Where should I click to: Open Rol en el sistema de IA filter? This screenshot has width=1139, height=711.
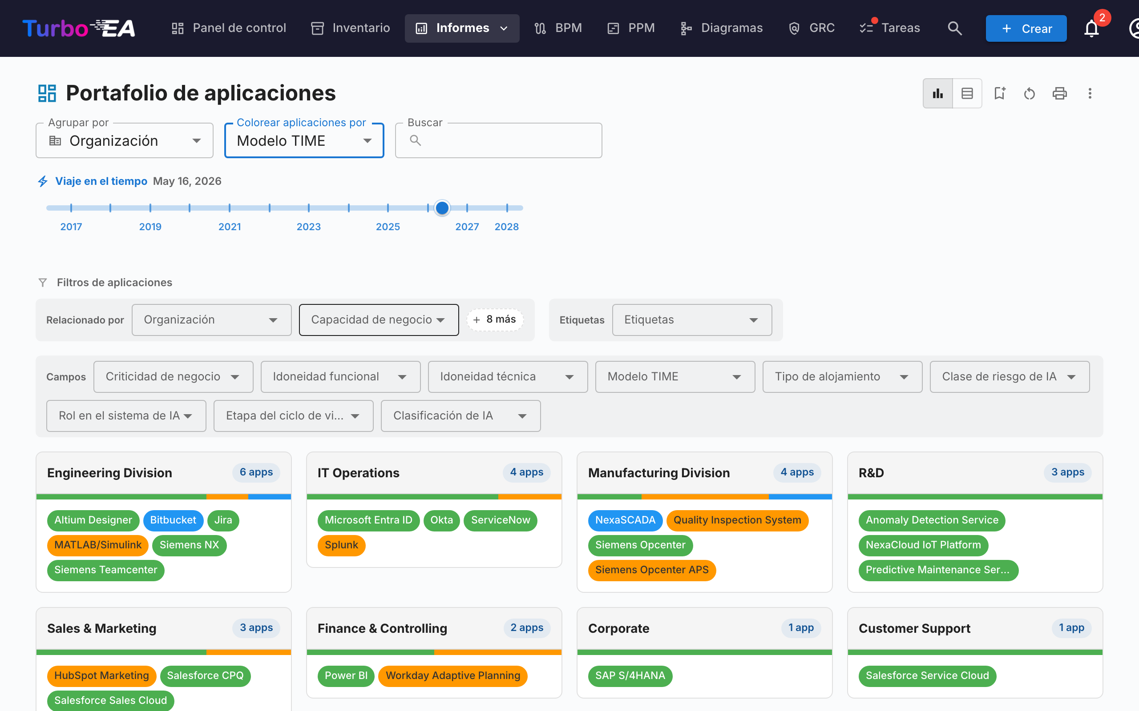(126, 415)
